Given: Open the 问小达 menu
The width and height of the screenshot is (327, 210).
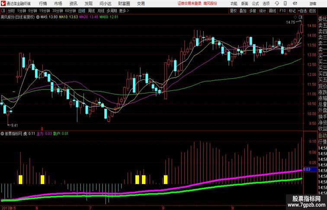Looking at the screenshot, I should [105, 3].
